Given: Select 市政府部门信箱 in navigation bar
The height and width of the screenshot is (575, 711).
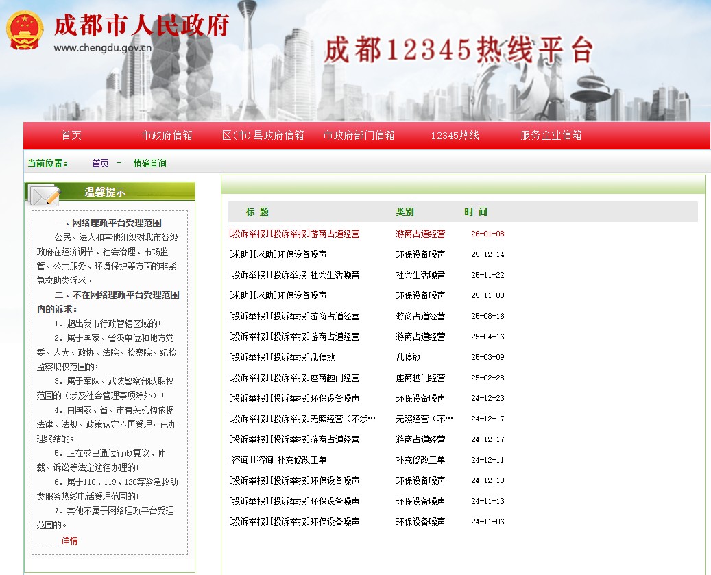Looking at the screenshot, I should [359, 136].
